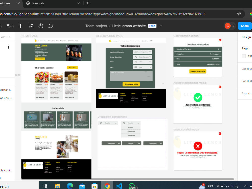252x189 pixels.
Task: Click the horizontal canvas scrollbar
Action: [x=128, y=179]
